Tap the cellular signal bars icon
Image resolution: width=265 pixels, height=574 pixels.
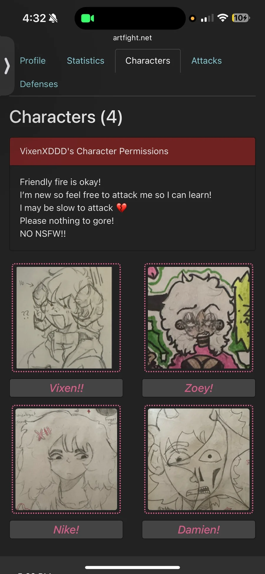coord(207,18)
